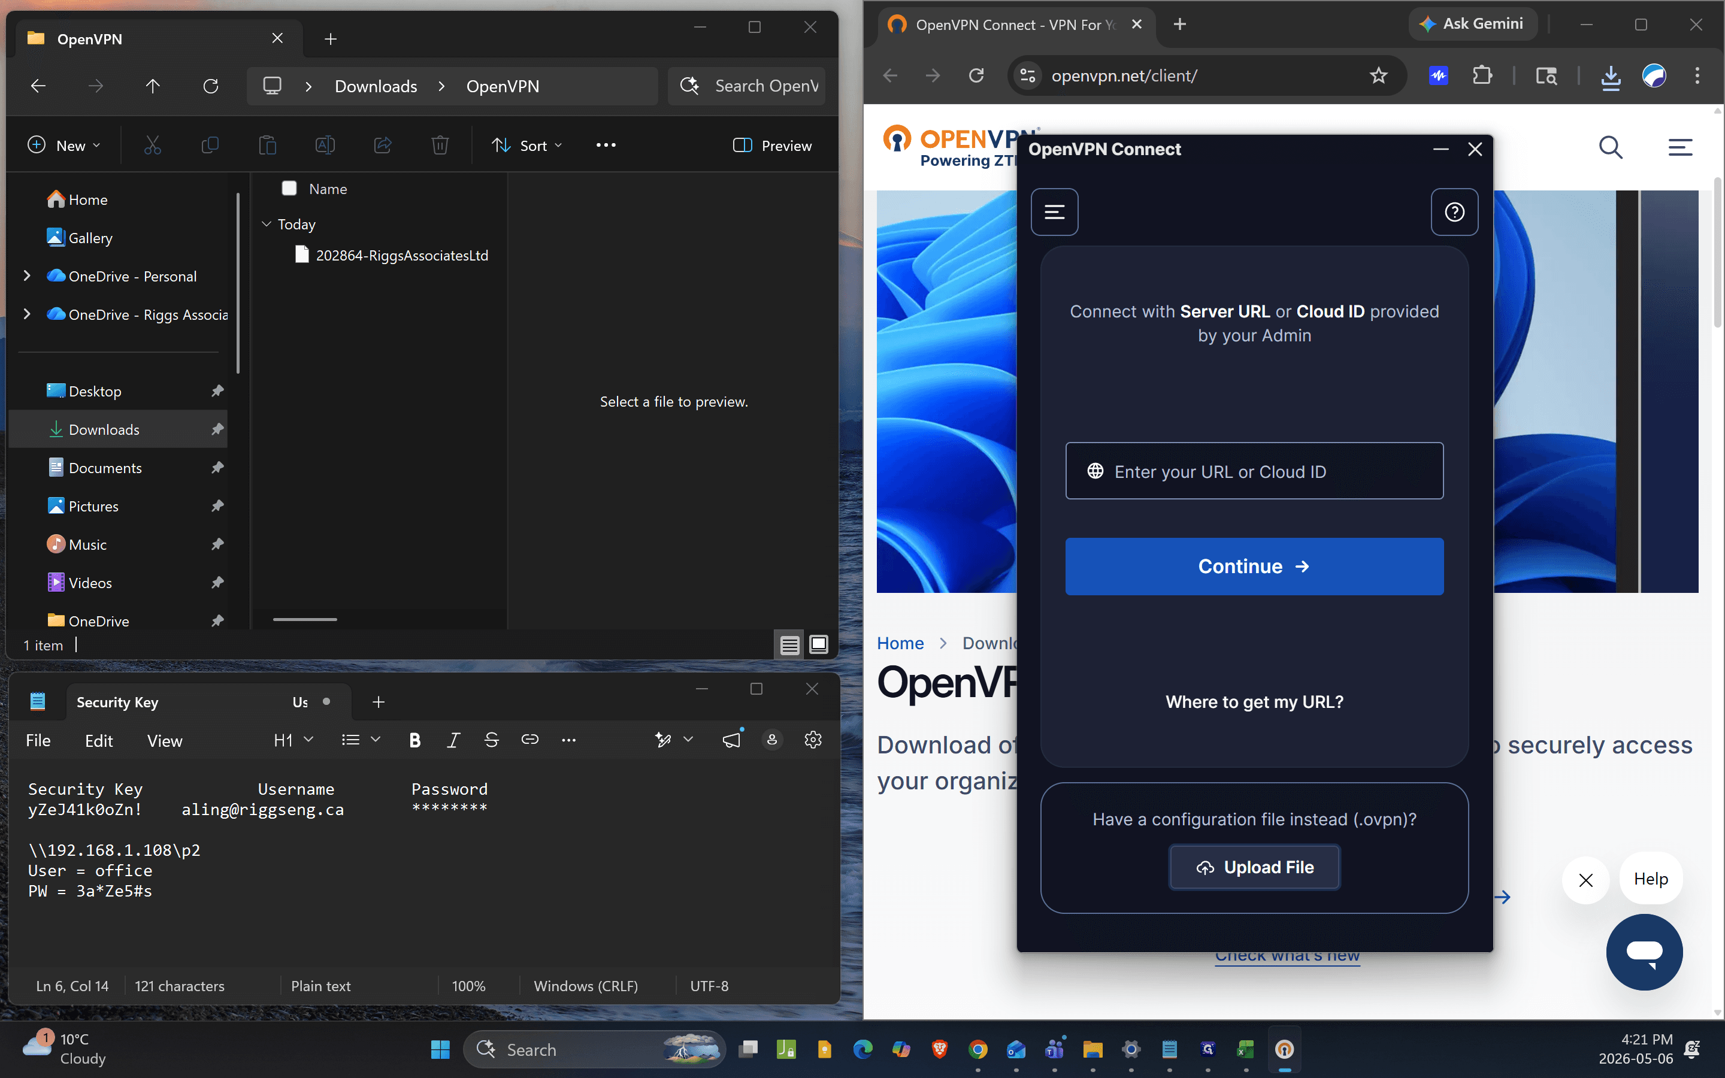The height and width of the screenshot is (1078, 1725).
Task: Open the blue chat bubble widget
Action: (x=1645, y=952)
